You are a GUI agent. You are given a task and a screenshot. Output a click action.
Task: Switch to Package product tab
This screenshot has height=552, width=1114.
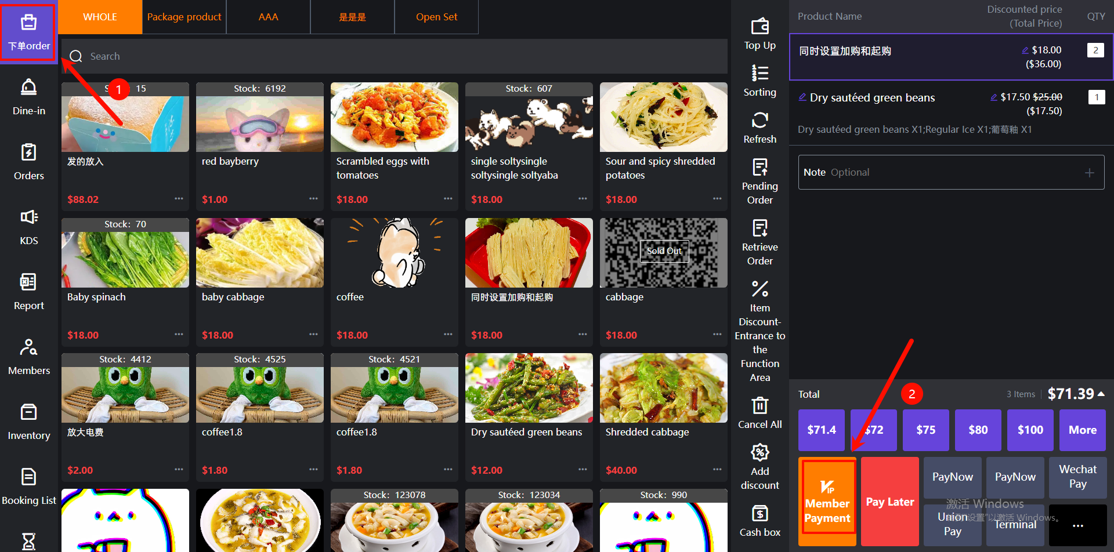(184, 17)
